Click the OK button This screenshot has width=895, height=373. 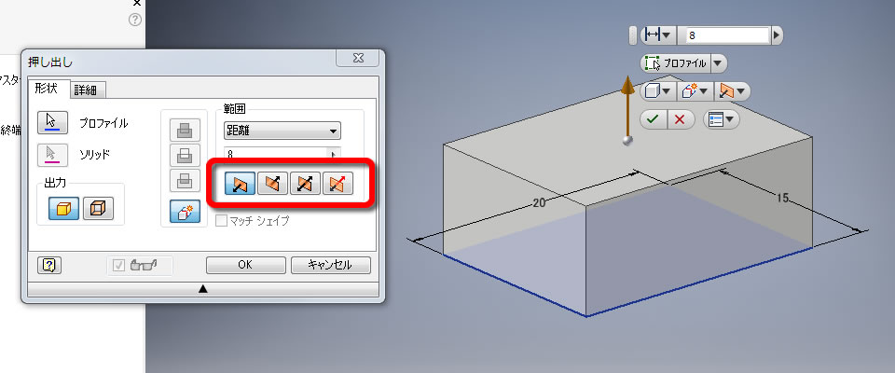[x=245, y=265]
